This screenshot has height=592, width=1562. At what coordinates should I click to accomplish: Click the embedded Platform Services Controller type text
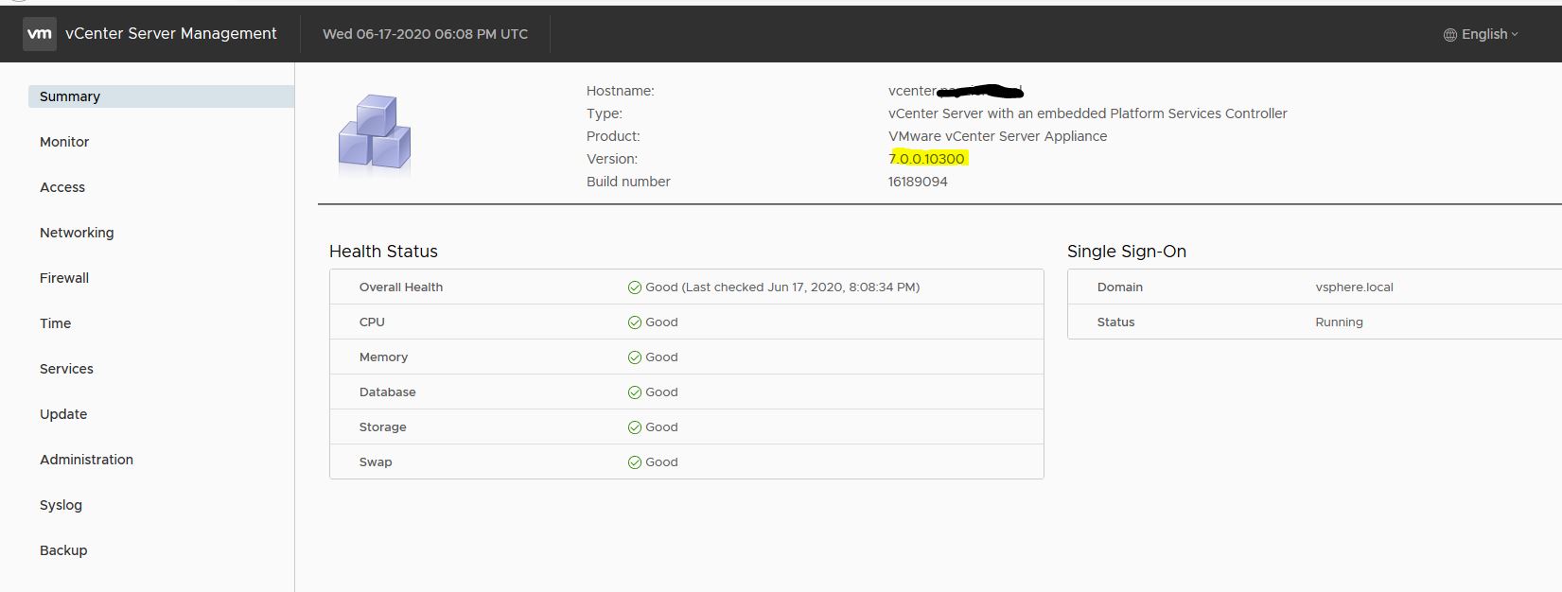coord(1088,113)
